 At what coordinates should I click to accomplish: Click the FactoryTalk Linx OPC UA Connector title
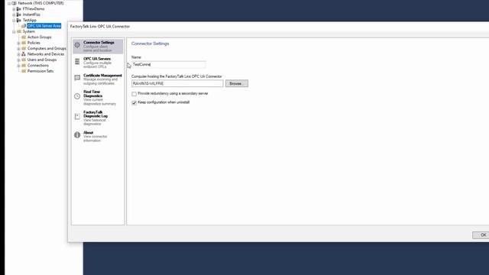(100, 27)
